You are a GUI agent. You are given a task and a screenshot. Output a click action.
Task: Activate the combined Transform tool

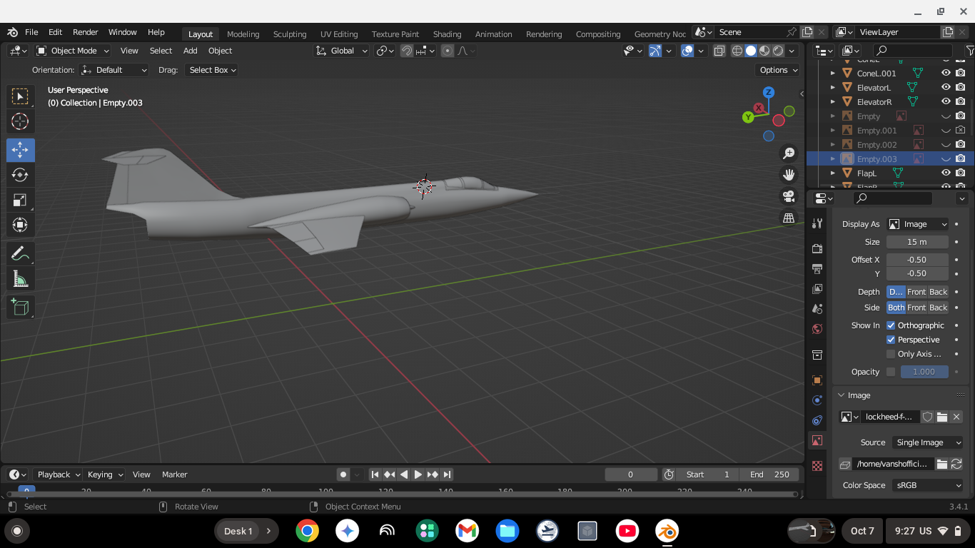pos(20,225)
